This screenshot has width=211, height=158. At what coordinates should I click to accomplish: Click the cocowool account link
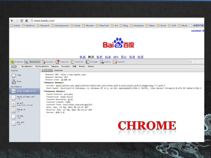click(x=196, y=31)
